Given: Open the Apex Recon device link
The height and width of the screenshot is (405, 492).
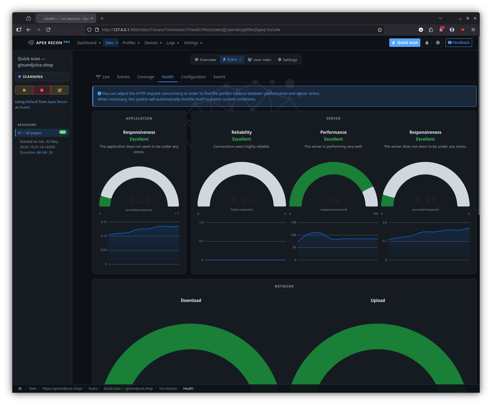Looking at the screenshot, I should click(57, 102).
